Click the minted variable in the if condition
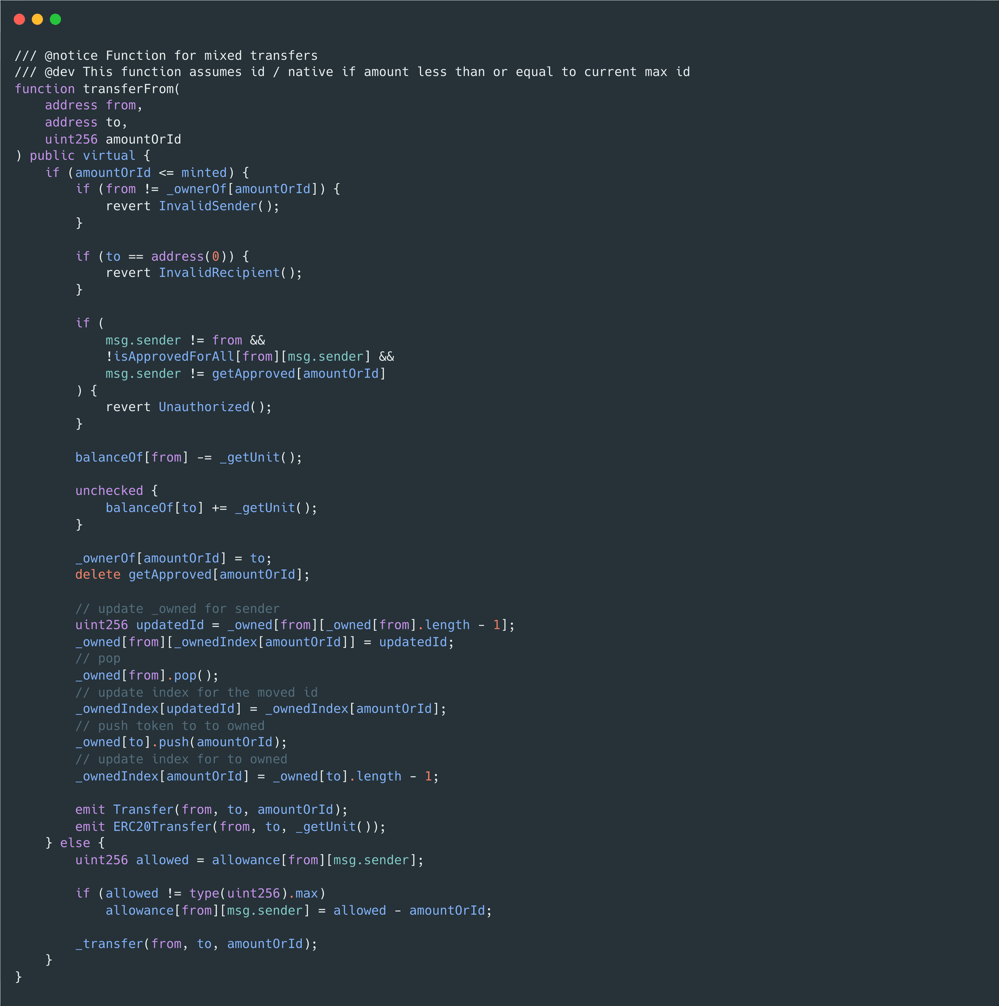Image resolution: width=999 pixels, height=1006 pixels. [x=204, y=173]
